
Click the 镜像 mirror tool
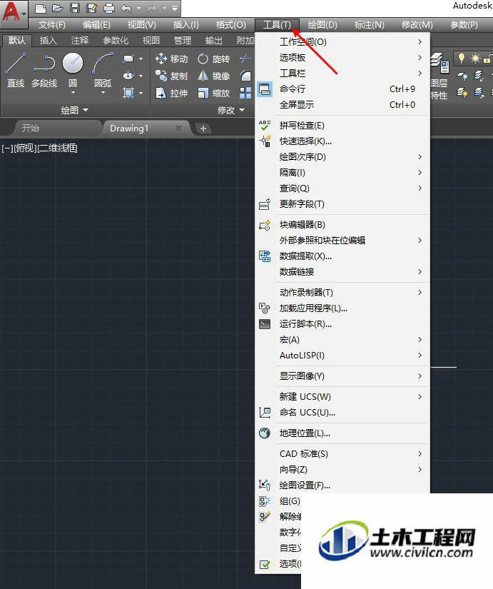[x=213, y=76]
